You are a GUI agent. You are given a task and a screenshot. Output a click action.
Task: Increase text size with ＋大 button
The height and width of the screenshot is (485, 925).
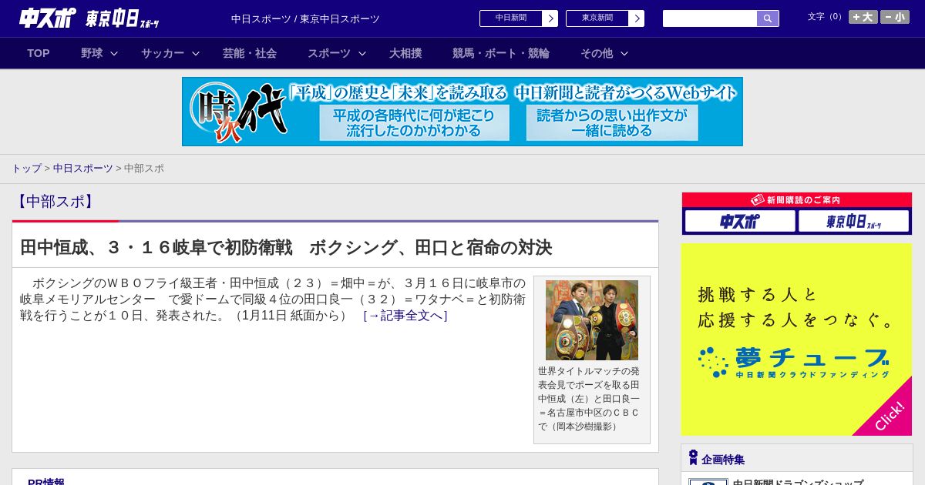pyautogui.click(x=863, y=17)
